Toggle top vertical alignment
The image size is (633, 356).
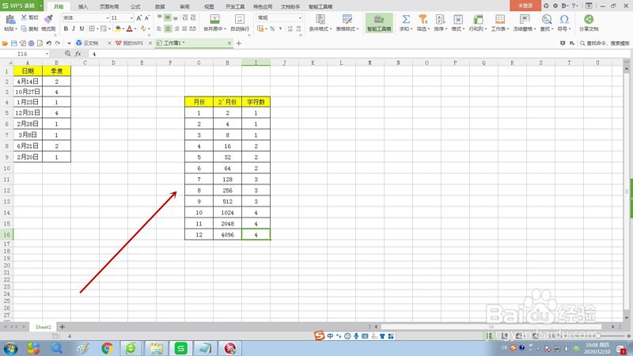point(159,17)
